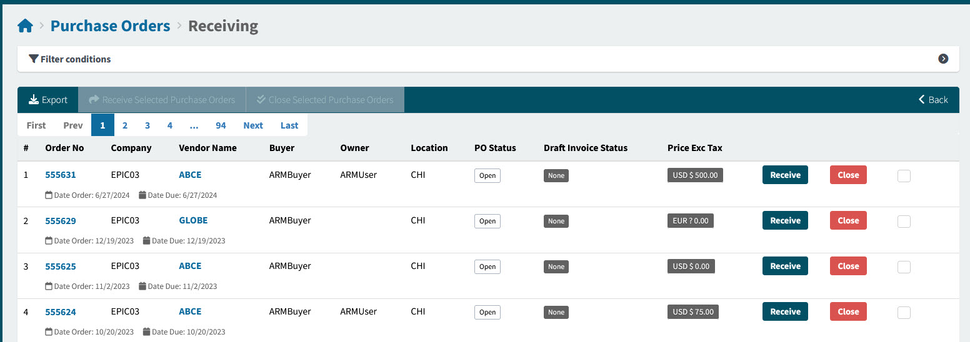Screen dimensions: 970x342
Task: Open order number 555629 link
Action: (x=61, y=221)
